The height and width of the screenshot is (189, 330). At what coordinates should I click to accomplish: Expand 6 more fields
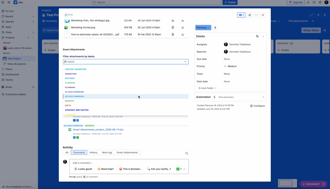207,88
